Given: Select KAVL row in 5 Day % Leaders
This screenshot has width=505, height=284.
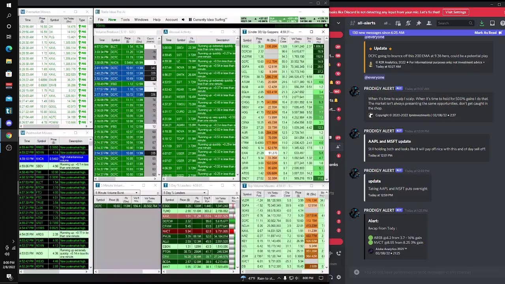Looking at the screenshot, I should tap(198, 216).
